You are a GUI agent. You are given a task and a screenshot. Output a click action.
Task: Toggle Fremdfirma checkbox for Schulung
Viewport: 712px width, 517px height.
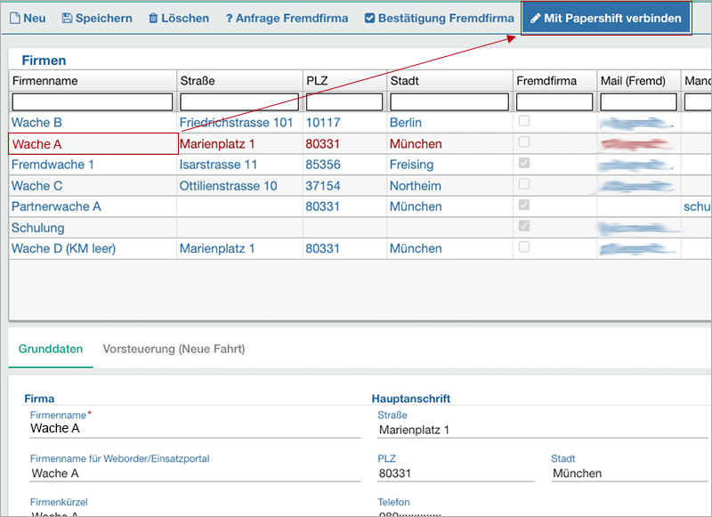[524, 226]
